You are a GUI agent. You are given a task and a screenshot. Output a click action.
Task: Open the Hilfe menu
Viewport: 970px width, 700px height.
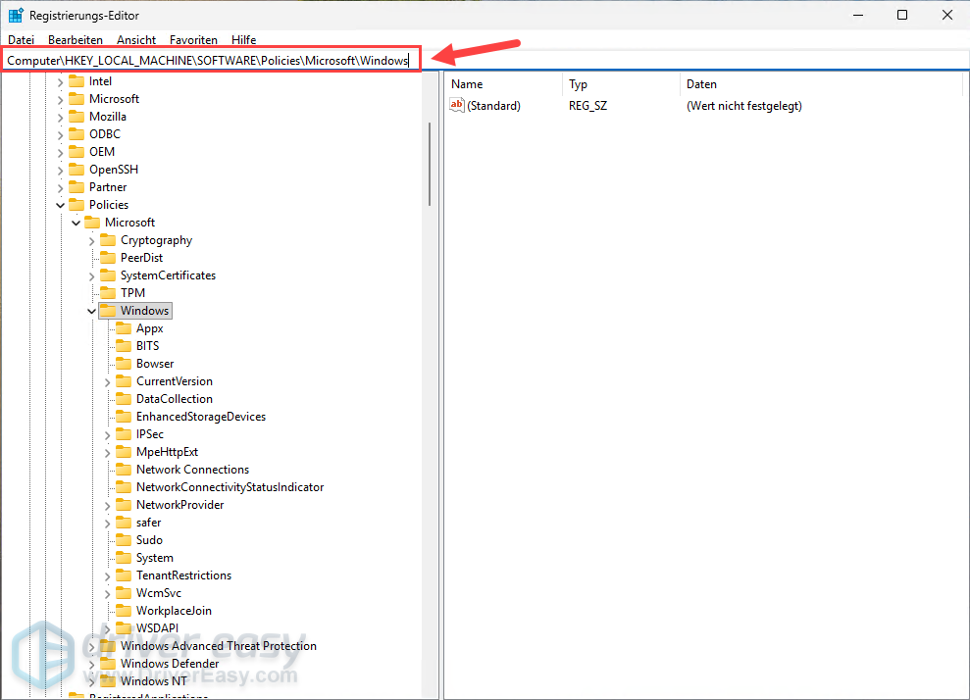[x=244, y=39]
